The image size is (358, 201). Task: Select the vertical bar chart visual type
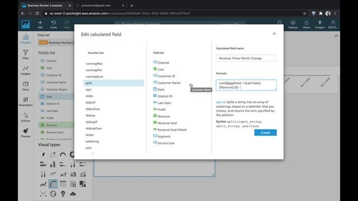pyautogui.click(x=53, y=164)
